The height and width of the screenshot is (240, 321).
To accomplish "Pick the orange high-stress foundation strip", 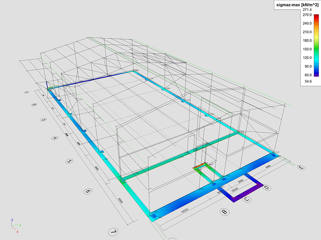I will (x=200, y=166).
